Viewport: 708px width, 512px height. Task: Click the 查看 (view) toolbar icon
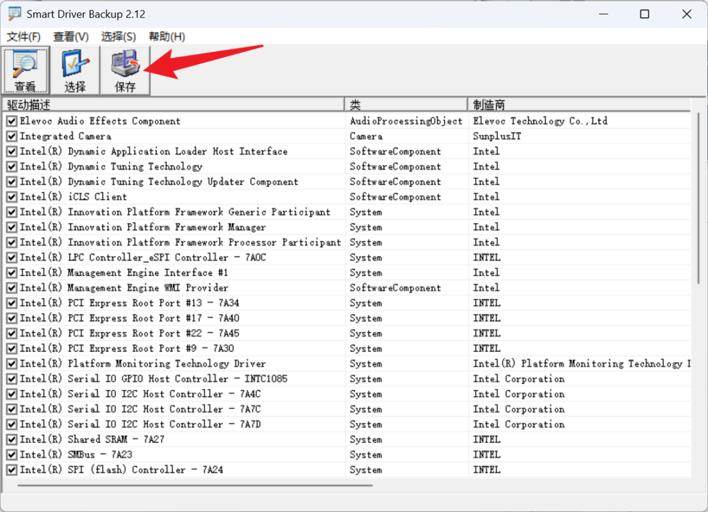pyautogui.click(x=26, y=70)
